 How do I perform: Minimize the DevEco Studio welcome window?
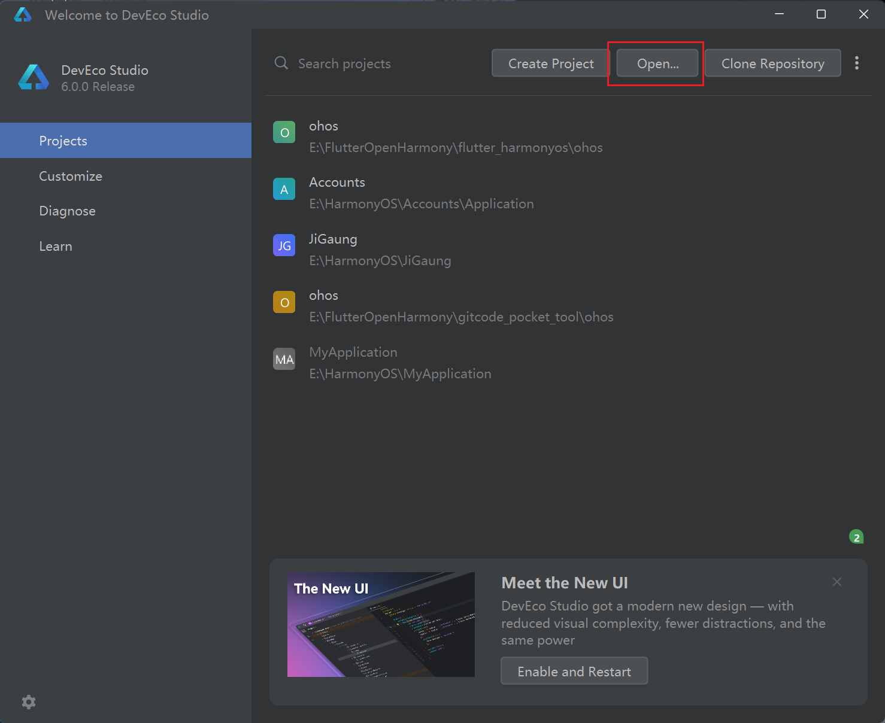pos(779,14)
